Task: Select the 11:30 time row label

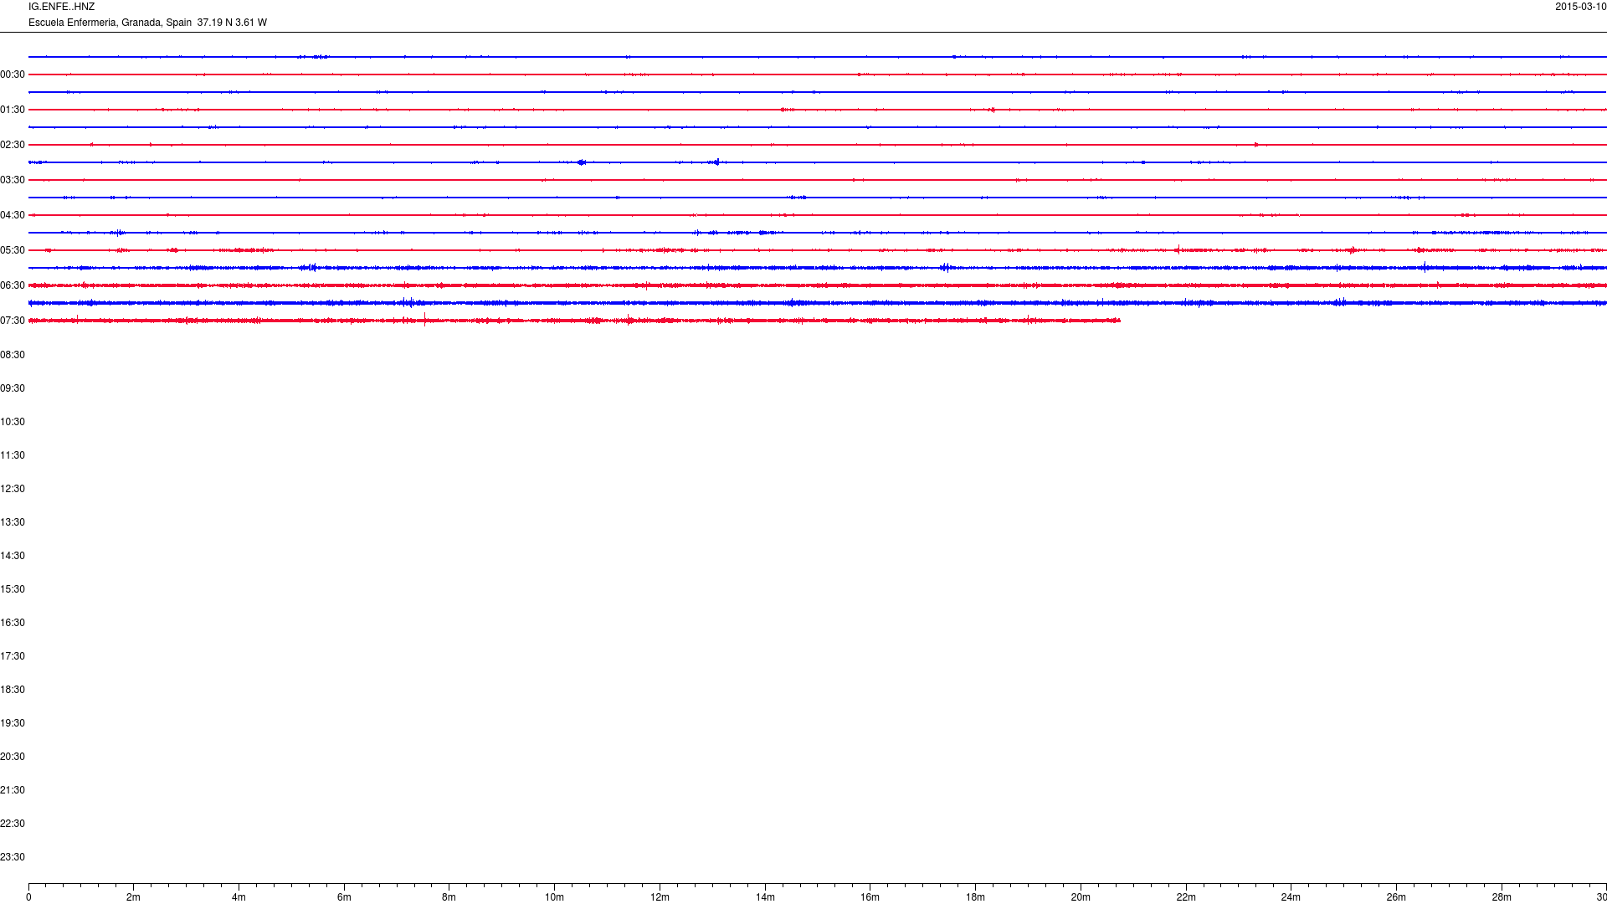Action: pyautogui.click(x=13, y=455)
